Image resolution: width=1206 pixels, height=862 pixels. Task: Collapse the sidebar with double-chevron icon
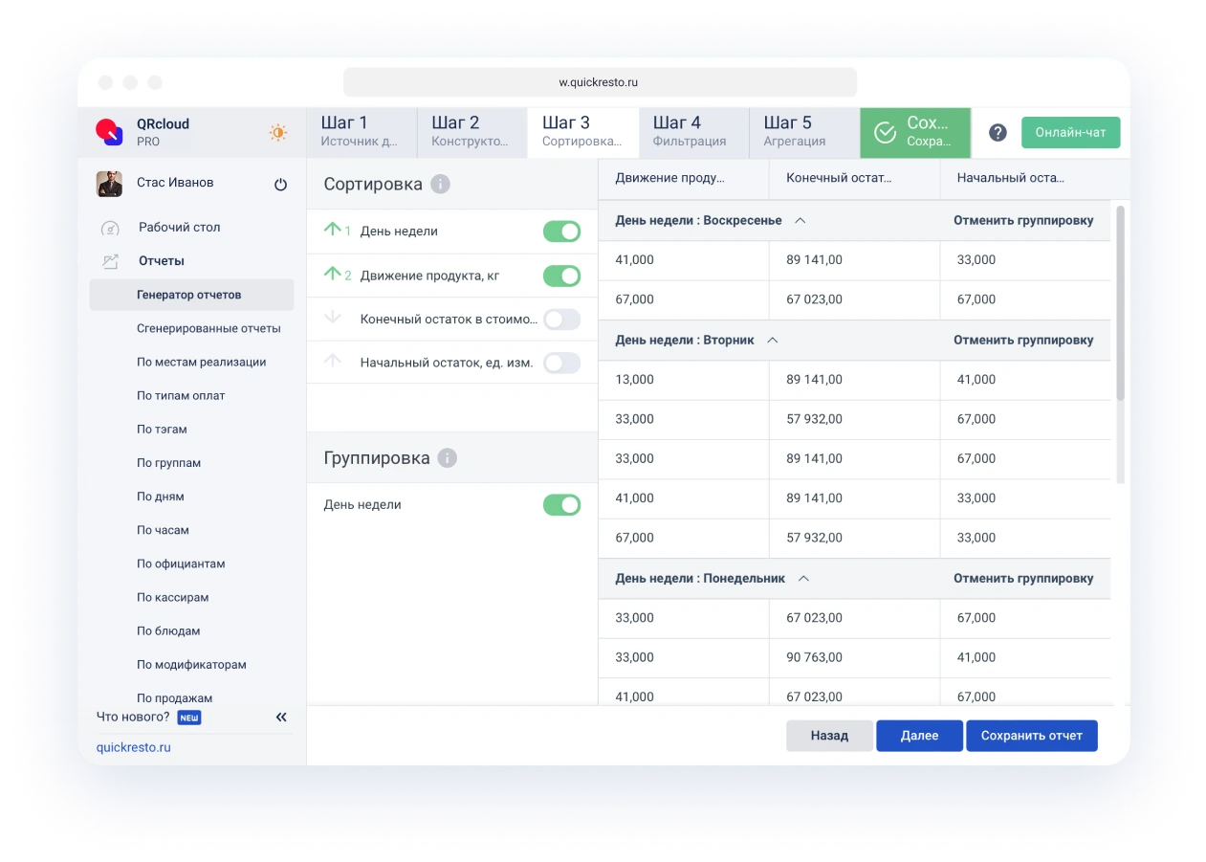point(280,717)
